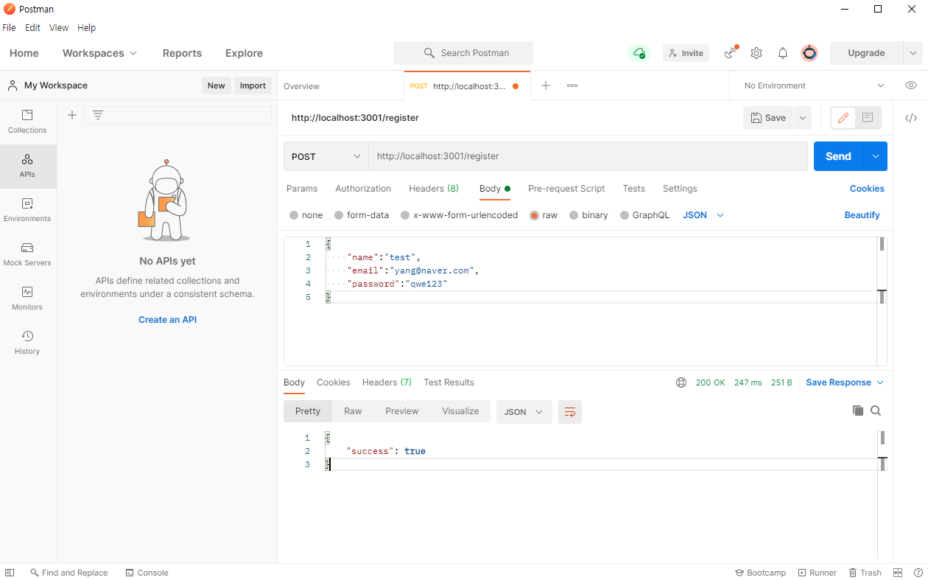Open History in the sidebar
Viewport: 928px width, 580px height.
click(x=27, y=343)
